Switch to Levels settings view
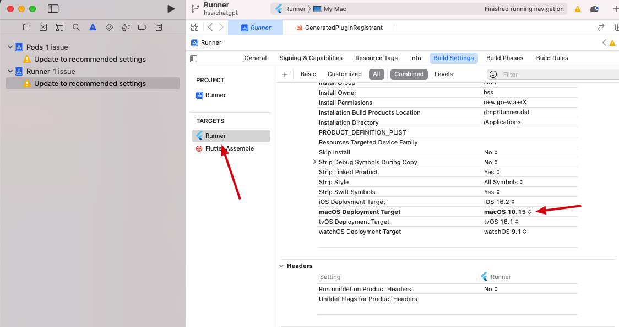Viewport: 619px width, 327px height. click(x=443, y=74)
